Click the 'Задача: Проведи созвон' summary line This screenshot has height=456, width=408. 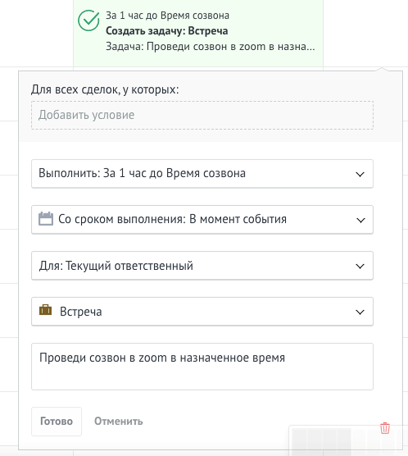click(210, 46)
